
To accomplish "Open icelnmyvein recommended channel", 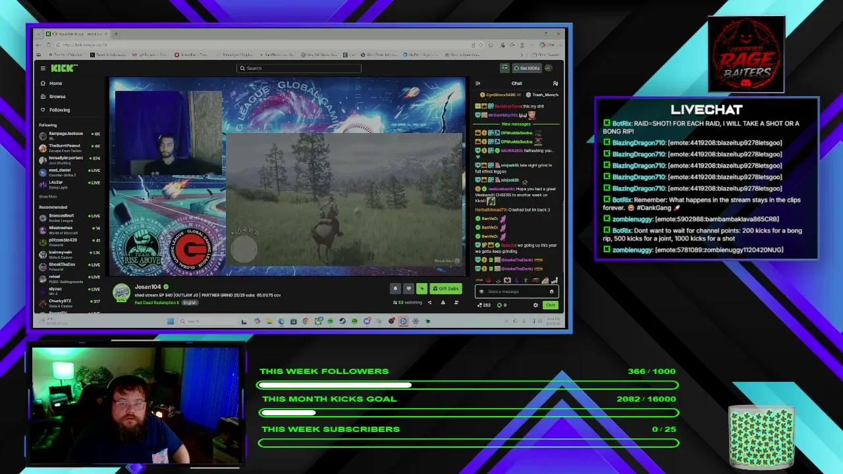I will pyautogui.click(x=70, y=253).
